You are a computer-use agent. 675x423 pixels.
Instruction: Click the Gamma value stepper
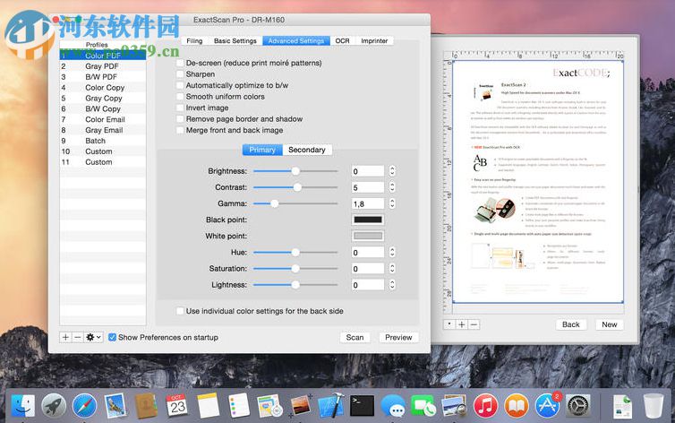point(392,203)
